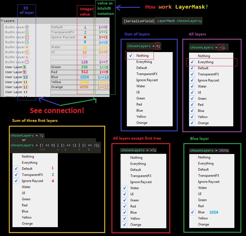Uncheck Green in 'All layers except first tree' menu
Image resolution: width=246 pixels, height=236 pixels.
click(x=143, y=200)
